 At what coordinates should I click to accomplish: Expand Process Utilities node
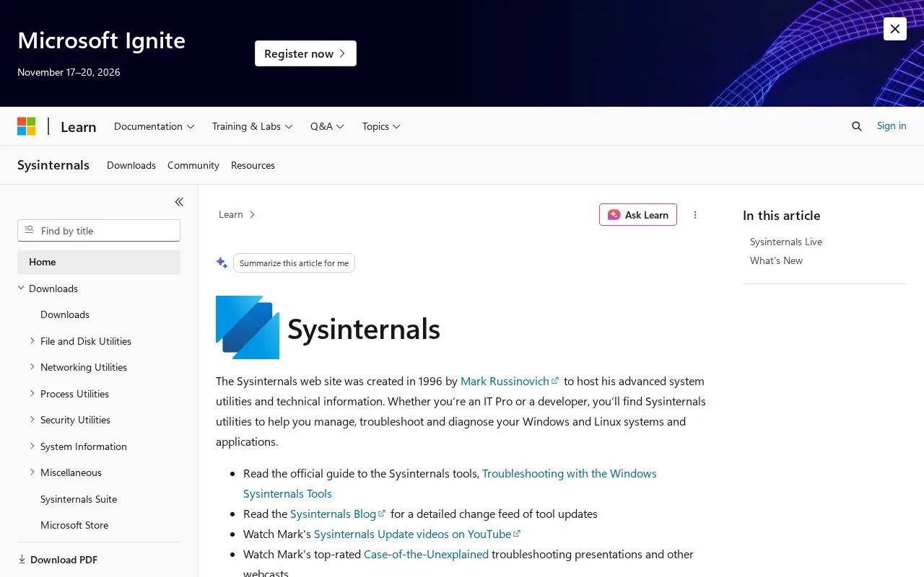(x=32, y=393)
